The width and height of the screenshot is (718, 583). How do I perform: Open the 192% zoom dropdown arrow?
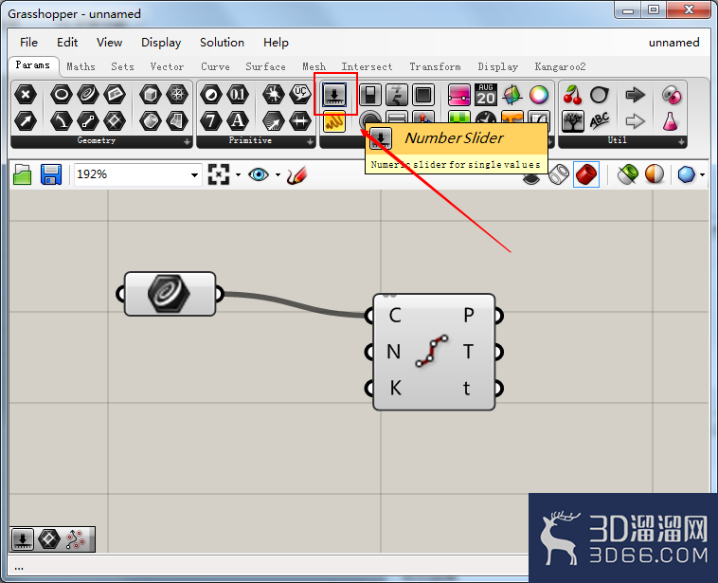[x=194, y=175]
